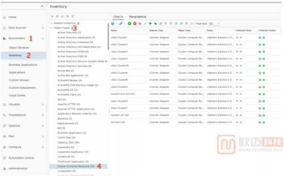Expand the Troubleshoot menu chevron
Image resolution: width=284 pixels, height=178 pixels.
click(x=43, y=115)
